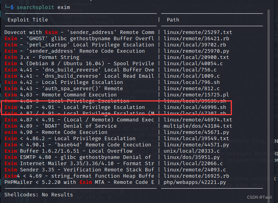
Task: Select 'Exim 4.87 - 4.91 - Local Privilege Escalation' title
Action: [x=75, y=107]
